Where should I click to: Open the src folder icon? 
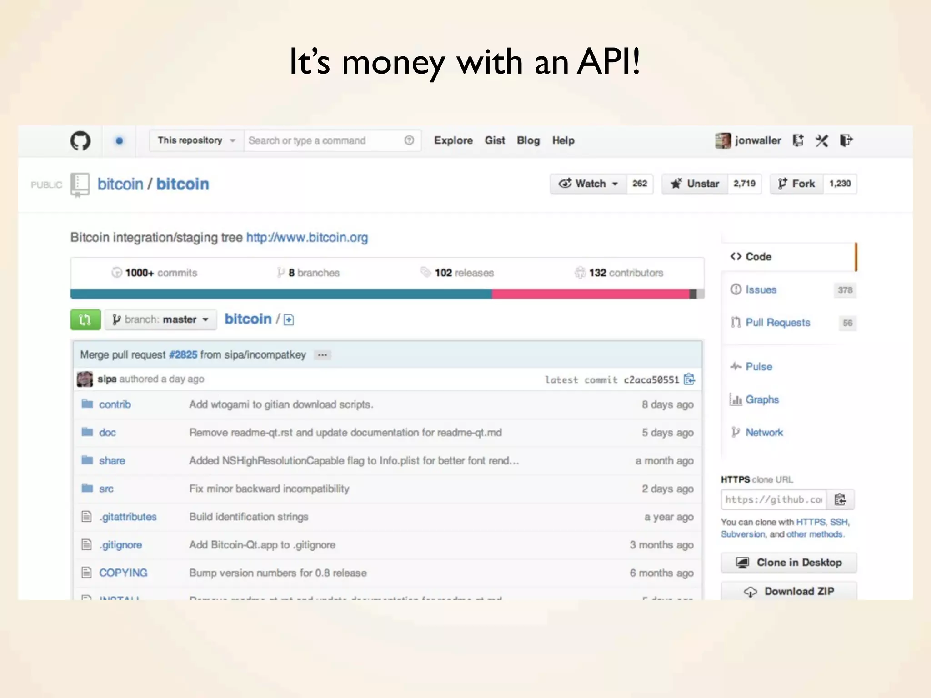click(87, 488)
